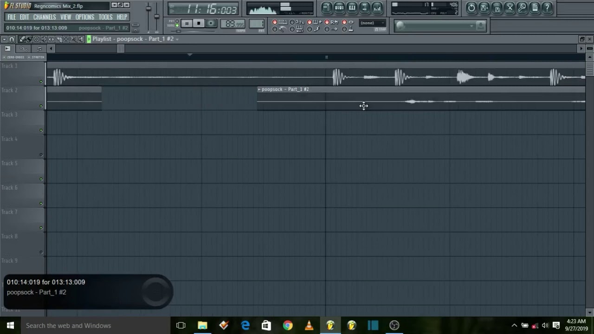
Task: Click the tempo display 88.995
Action: (x=232, y=23)
